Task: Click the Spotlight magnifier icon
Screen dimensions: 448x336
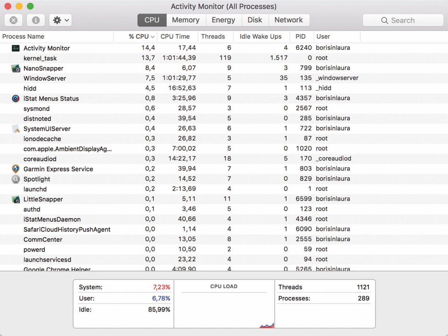Action: tap(15, 179)
